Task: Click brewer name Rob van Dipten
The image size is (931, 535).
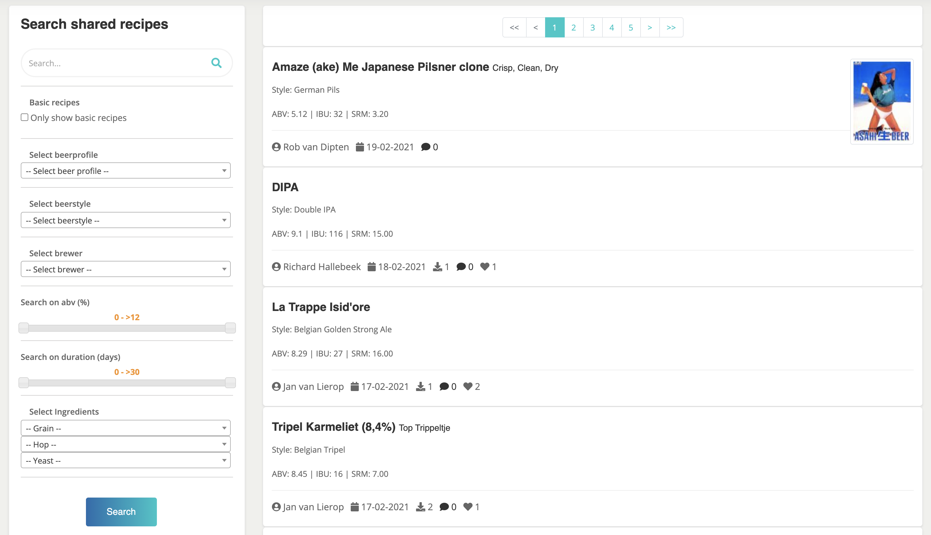Action: 316,147
